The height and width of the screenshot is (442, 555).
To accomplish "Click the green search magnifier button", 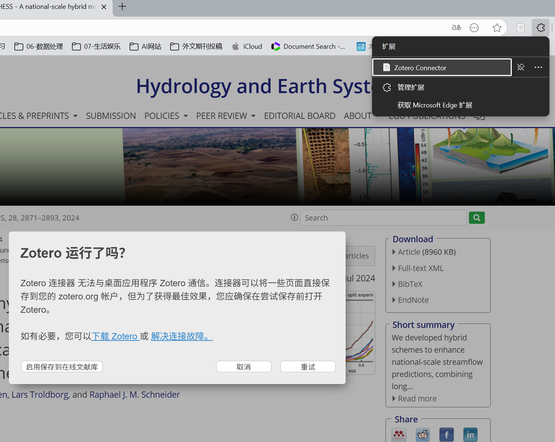I will (477, 218).
